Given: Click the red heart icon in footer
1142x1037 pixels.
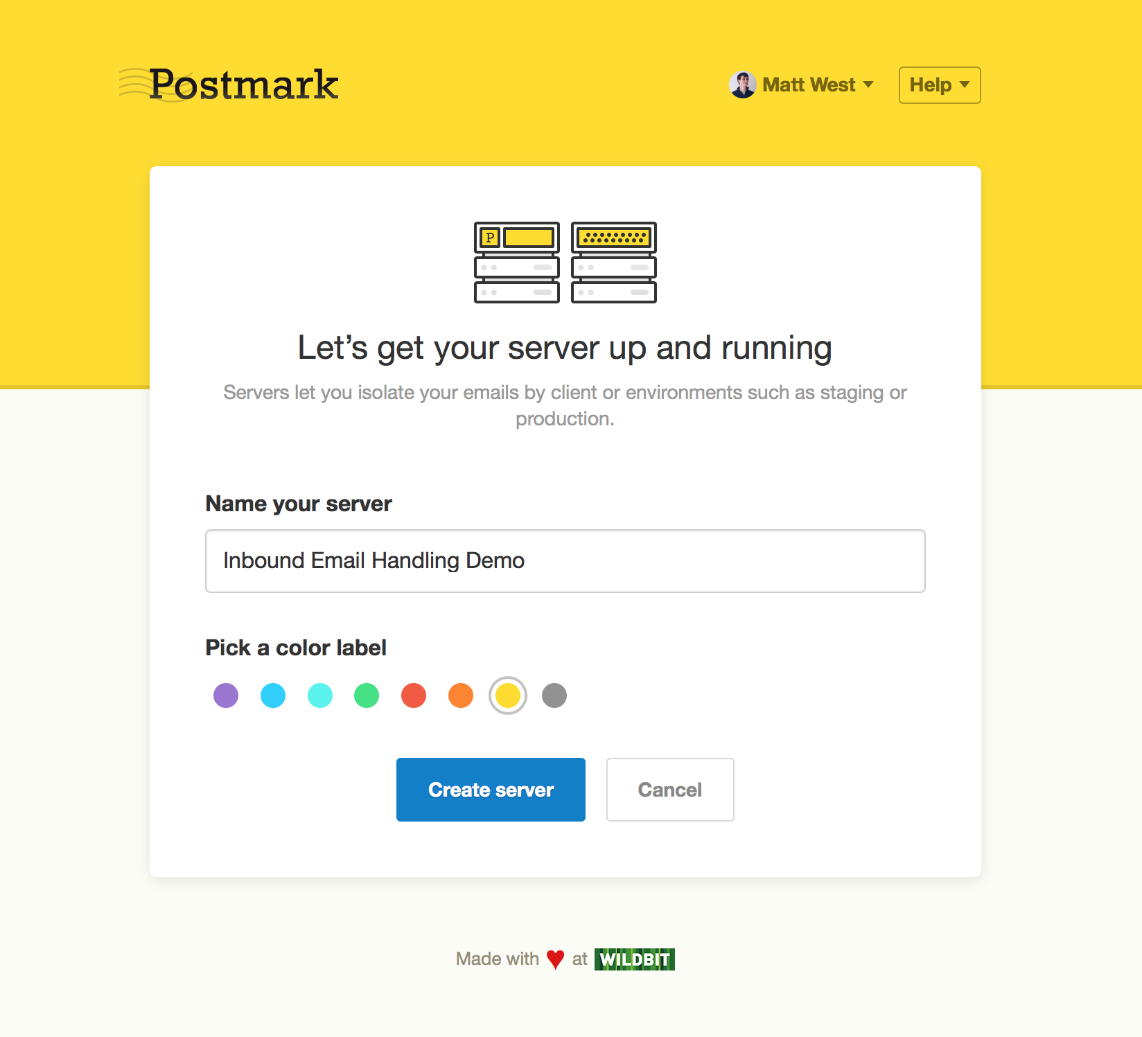Looking at the screenshot, I should [x=555, y=959].
